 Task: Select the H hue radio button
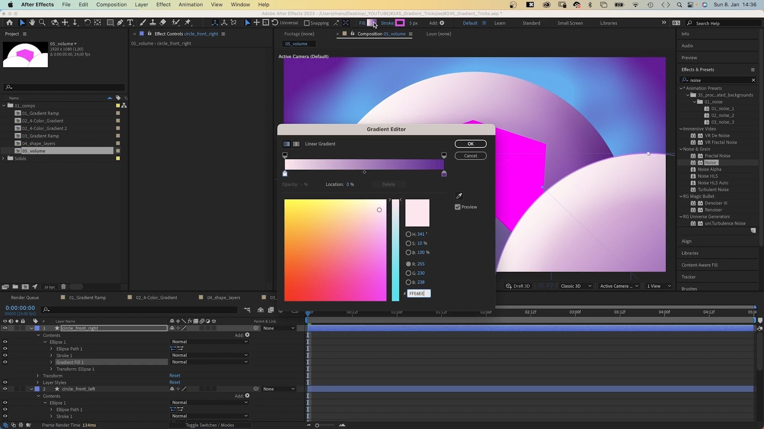pos(408,234)
